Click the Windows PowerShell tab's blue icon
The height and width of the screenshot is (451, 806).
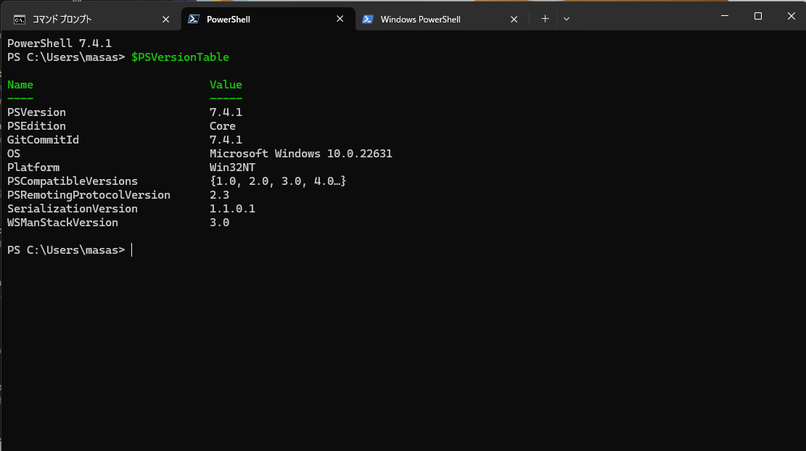(369, 19)
